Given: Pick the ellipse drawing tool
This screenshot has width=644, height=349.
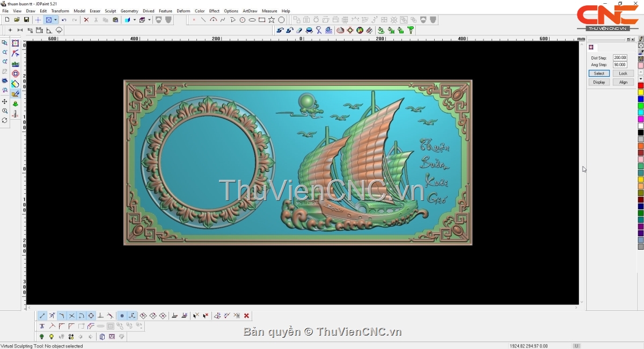Looking at the screenshot, I should coord(252,20).
